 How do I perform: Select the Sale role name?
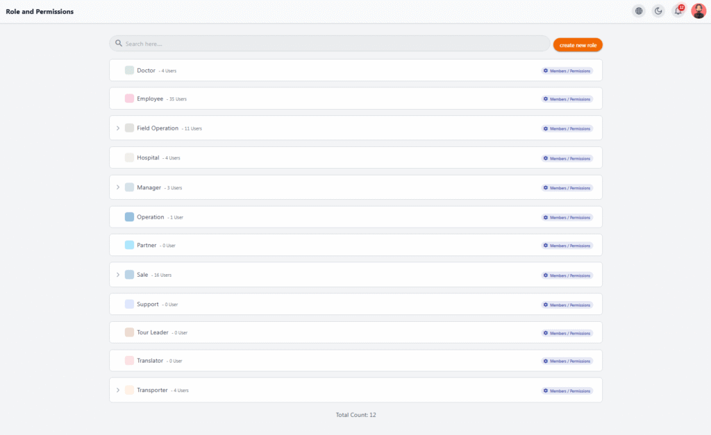click(142, 275)
